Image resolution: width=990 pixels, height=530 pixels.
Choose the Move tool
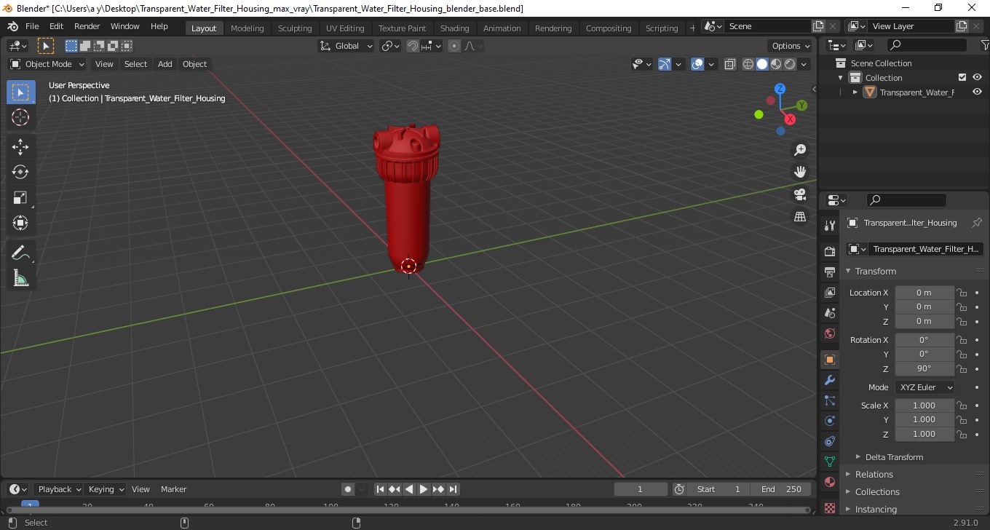click(x=20, y=147)
